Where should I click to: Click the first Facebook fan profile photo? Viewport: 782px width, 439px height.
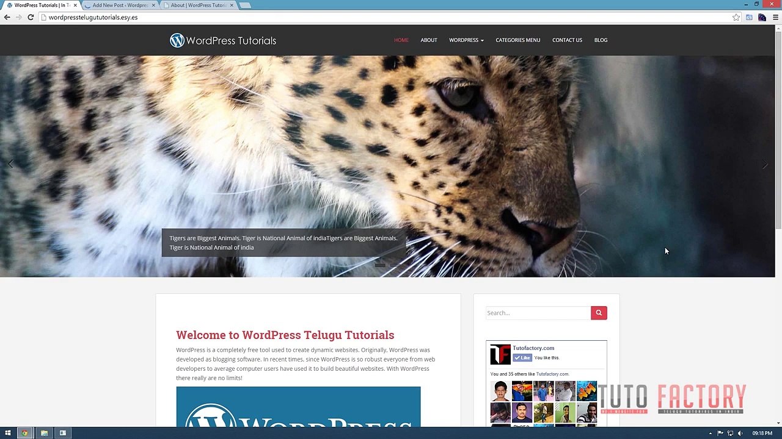(500, 391)
